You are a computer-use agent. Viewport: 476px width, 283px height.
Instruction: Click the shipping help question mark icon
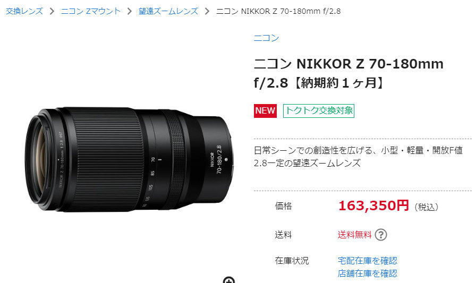click(381, 235)
